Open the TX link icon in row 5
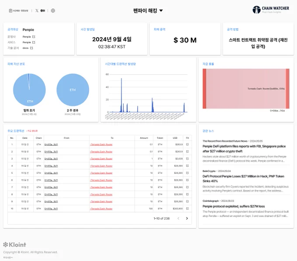 [x=187, y=173]
